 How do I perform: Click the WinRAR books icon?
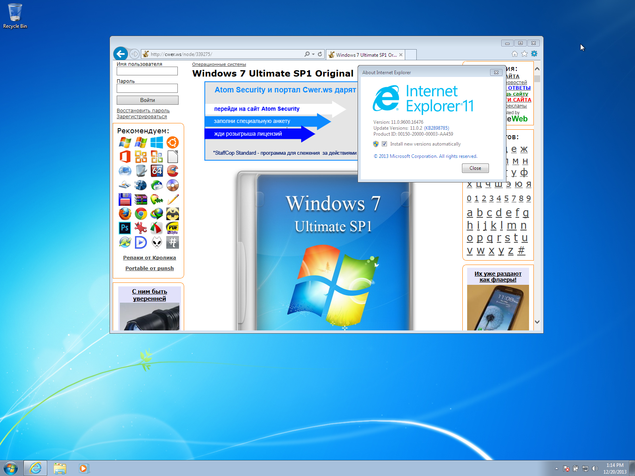[x=141, y=200]
